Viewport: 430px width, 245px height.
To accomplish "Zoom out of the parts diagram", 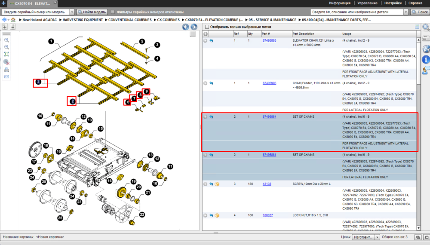I will 6,47.
